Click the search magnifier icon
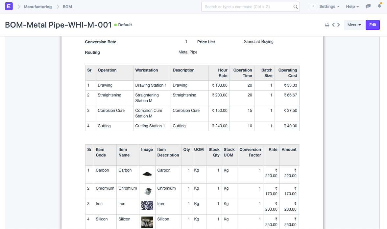 pos(296,7)
